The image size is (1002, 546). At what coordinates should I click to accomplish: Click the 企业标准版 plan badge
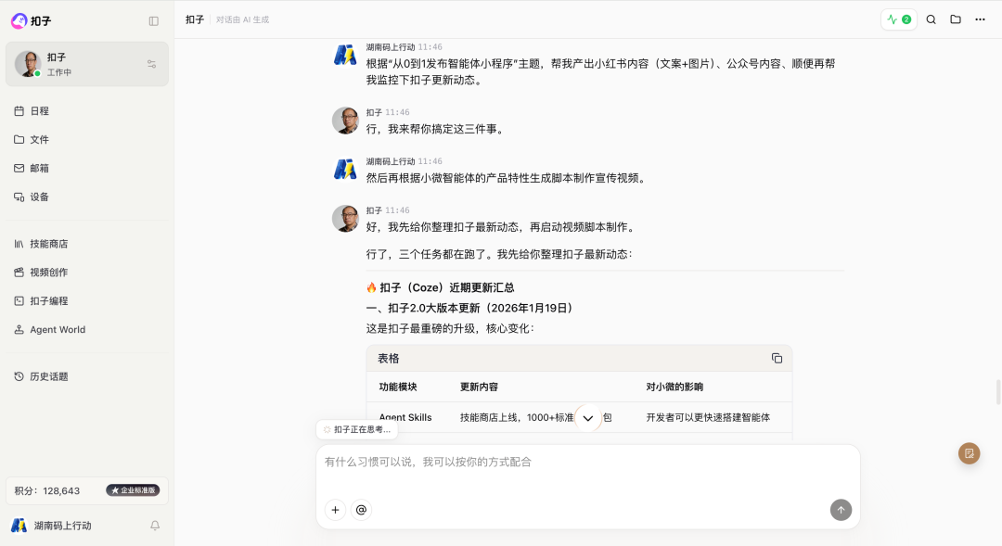[x=133, y=490]
